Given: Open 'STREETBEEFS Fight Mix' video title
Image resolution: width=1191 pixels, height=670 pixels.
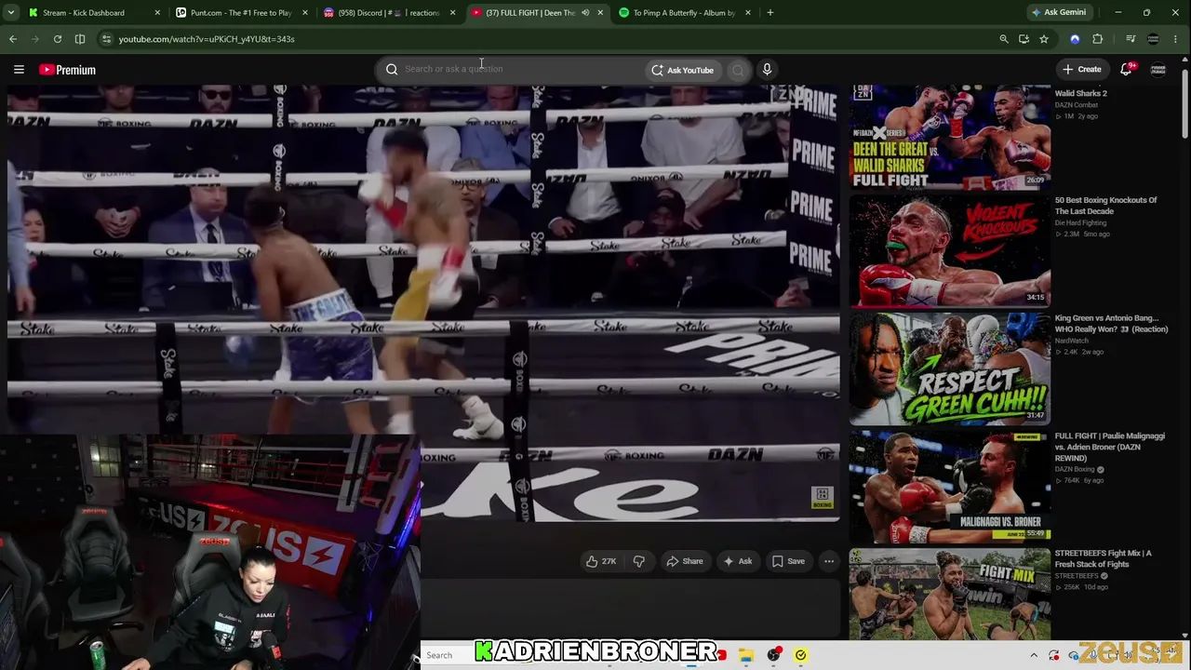Looking at the screenshot, I should pos(1103,558).
